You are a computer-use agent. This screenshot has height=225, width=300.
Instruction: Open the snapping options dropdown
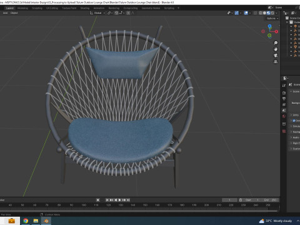[x=122, y=13]
